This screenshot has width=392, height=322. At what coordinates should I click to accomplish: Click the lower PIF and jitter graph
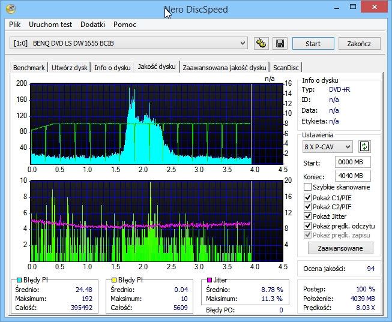pos(157,221)
